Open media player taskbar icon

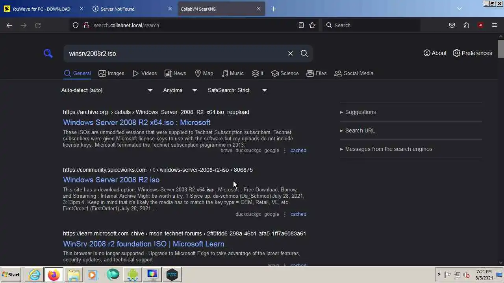(93, 274)
